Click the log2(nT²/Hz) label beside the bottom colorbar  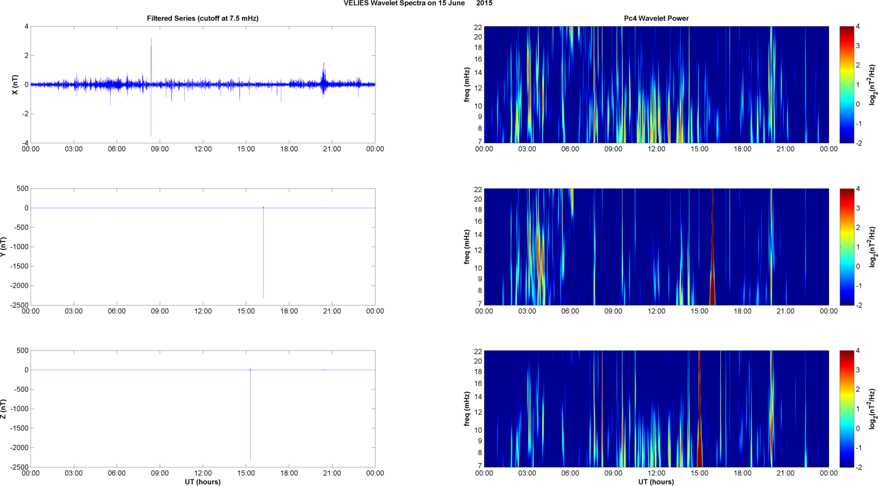[x=872, y=409]
